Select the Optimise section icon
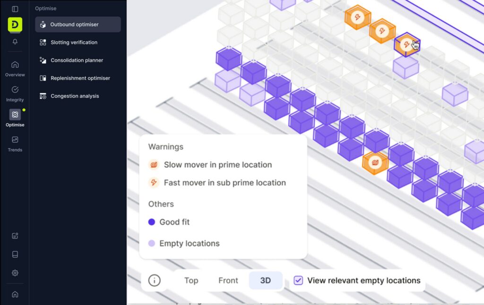 (15, 115)
